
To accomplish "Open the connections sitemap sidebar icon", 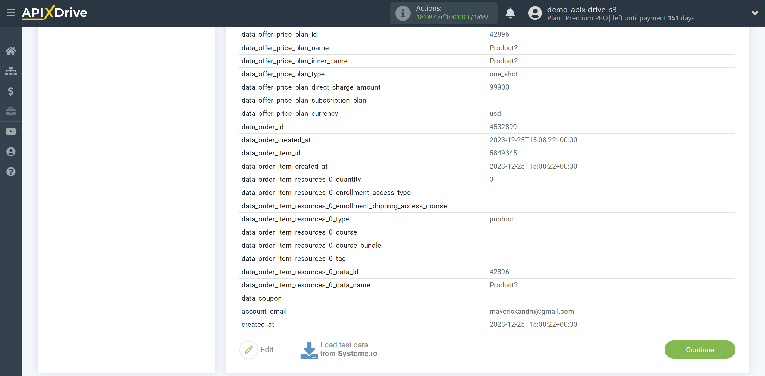I will pos(11,71).
